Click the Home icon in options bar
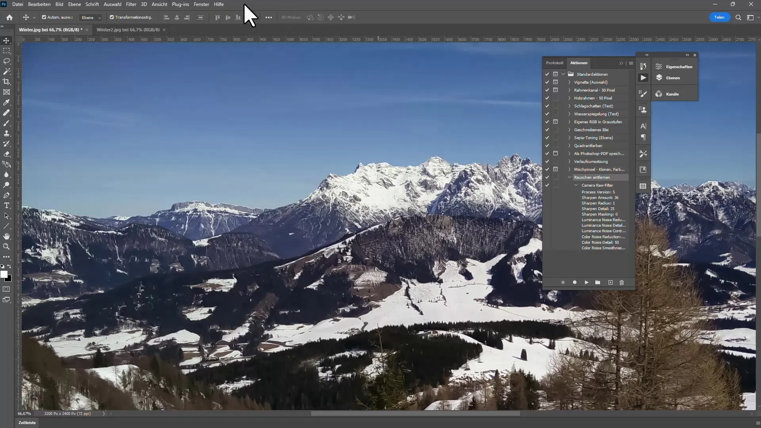761x428 pixels. pyautogui.click(x=10, y=17)
